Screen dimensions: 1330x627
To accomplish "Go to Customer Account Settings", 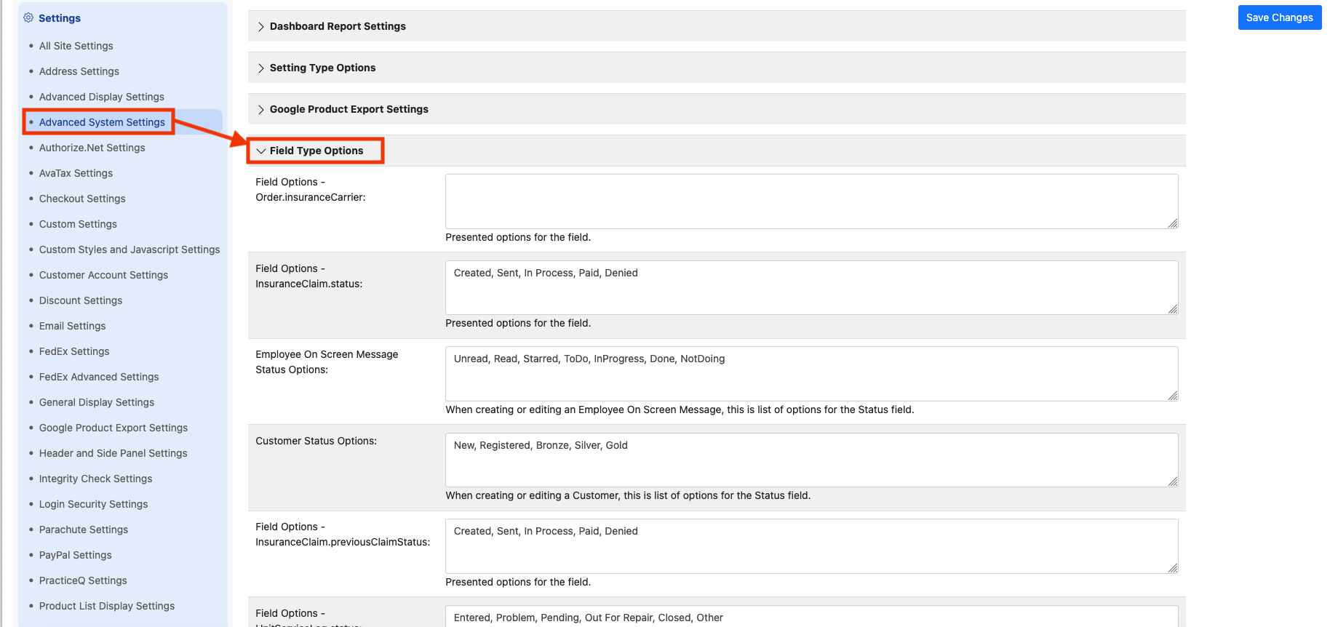I will tap(103, 275).
